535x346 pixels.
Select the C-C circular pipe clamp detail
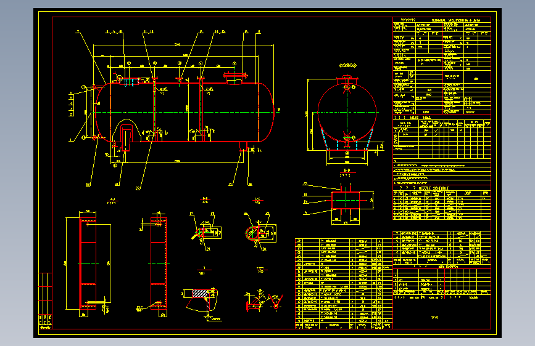tap(260, 232)
